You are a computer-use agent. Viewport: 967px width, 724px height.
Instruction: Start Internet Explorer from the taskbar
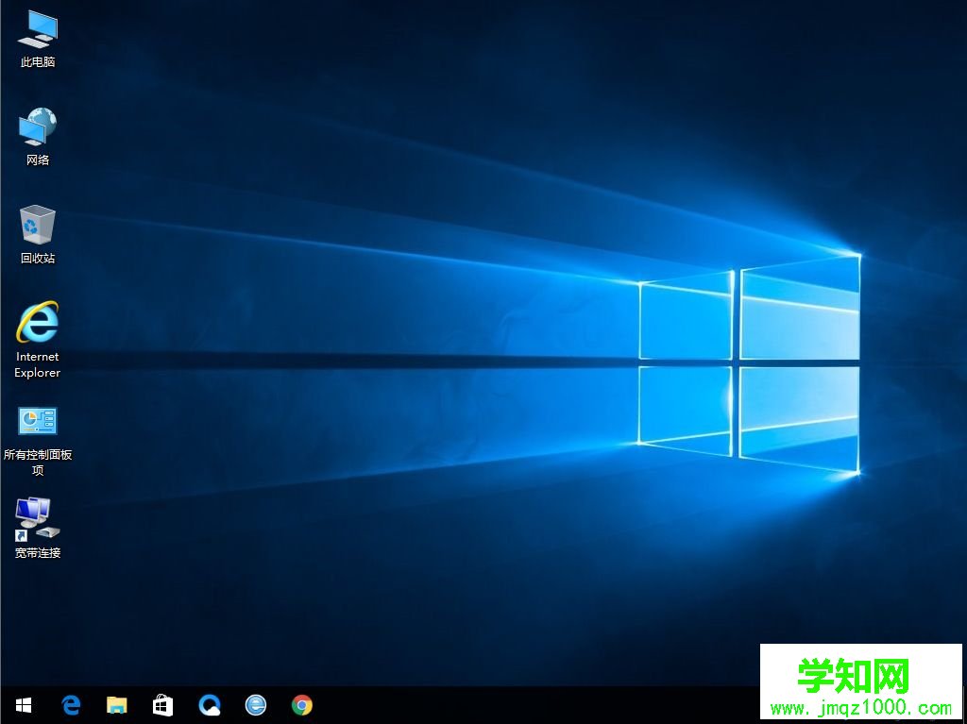pos(256,705)
